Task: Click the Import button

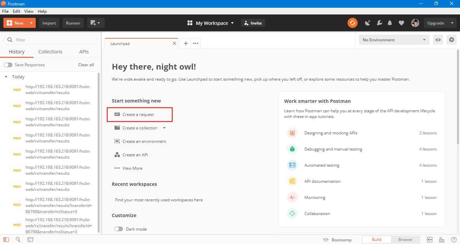Action: point(49,23)
